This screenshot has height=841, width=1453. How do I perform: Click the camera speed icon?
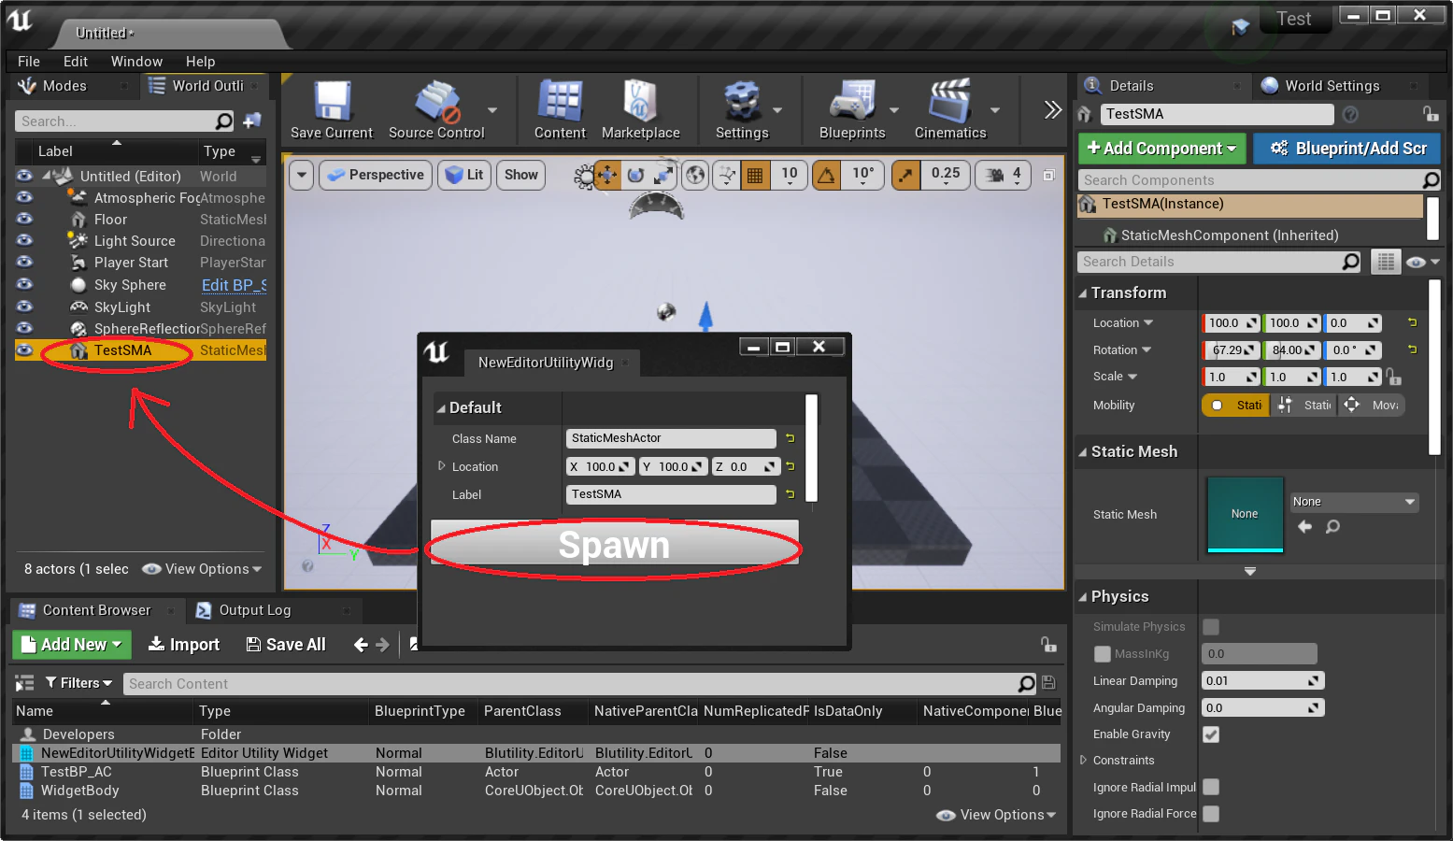(995, 175)
